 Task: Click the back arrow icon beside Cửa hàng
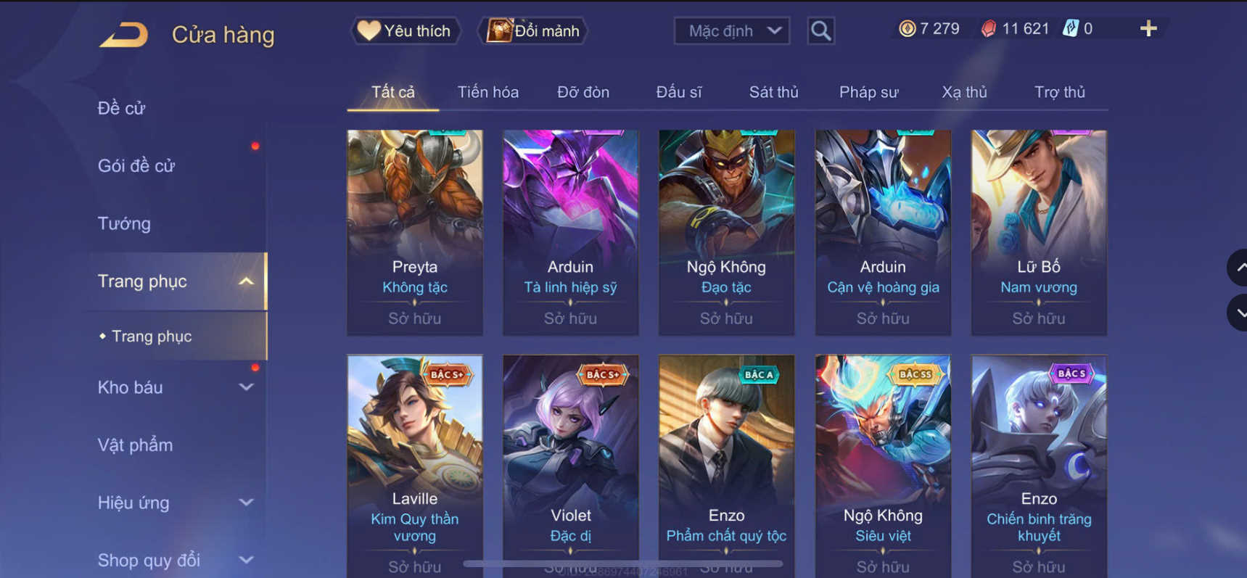click(123, 34)
